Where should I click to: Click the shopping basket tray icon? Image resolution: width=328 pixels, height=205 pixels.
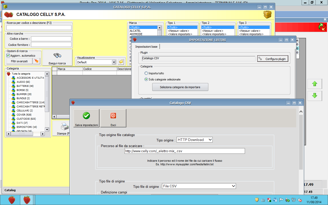pyautogui.click(x=263, y=200)
